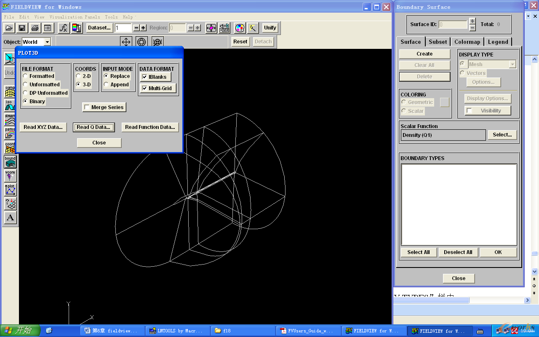Open the 2D plot tool
The height and width of the screenshot is (337, 539).
(10, 190)
